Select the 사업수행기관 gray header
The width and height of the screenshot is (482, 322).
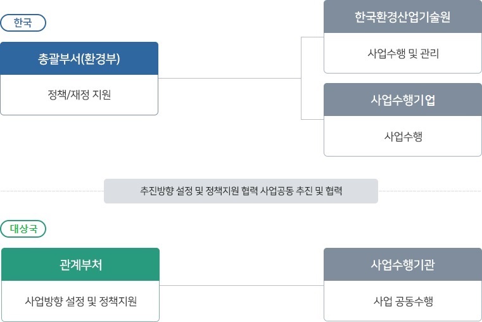coord(403,264)
